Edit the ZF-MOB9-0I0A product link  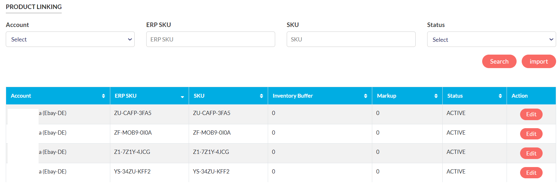click(531, 134)
